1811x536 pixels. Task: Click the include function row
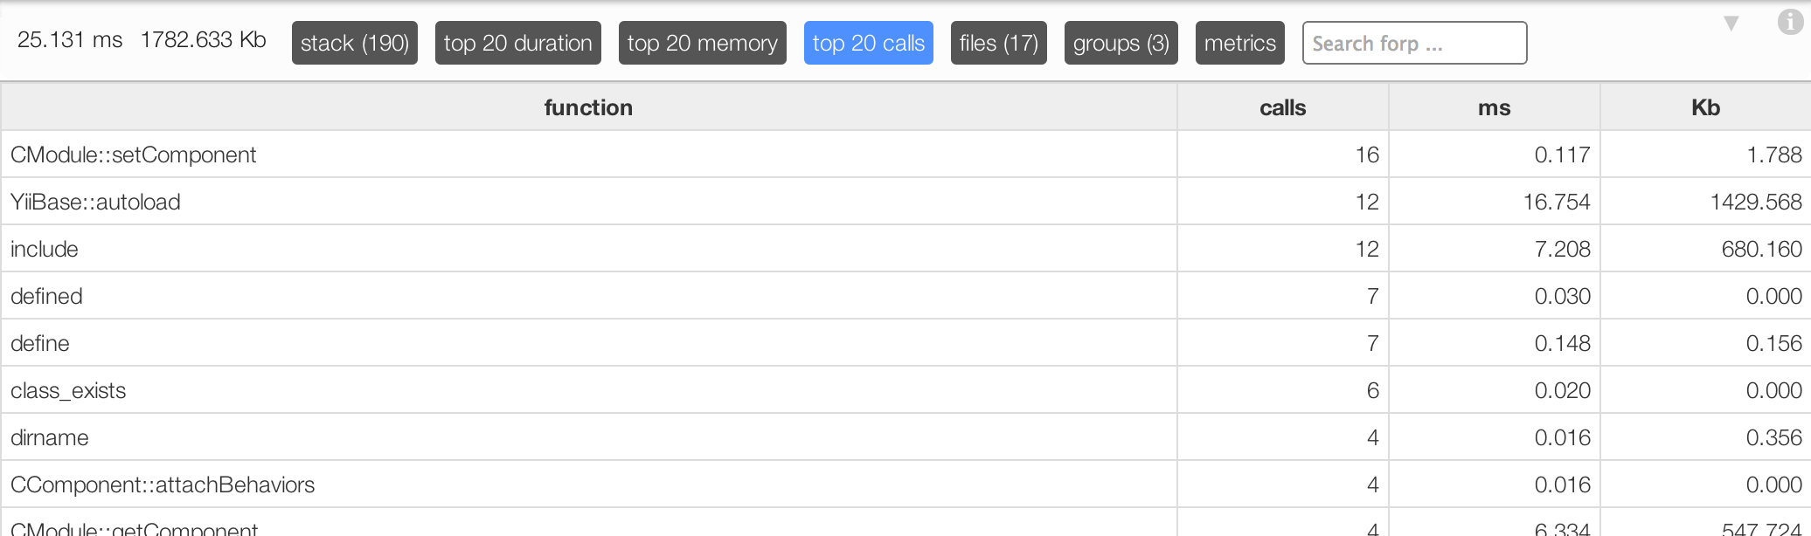coord(905,249)
